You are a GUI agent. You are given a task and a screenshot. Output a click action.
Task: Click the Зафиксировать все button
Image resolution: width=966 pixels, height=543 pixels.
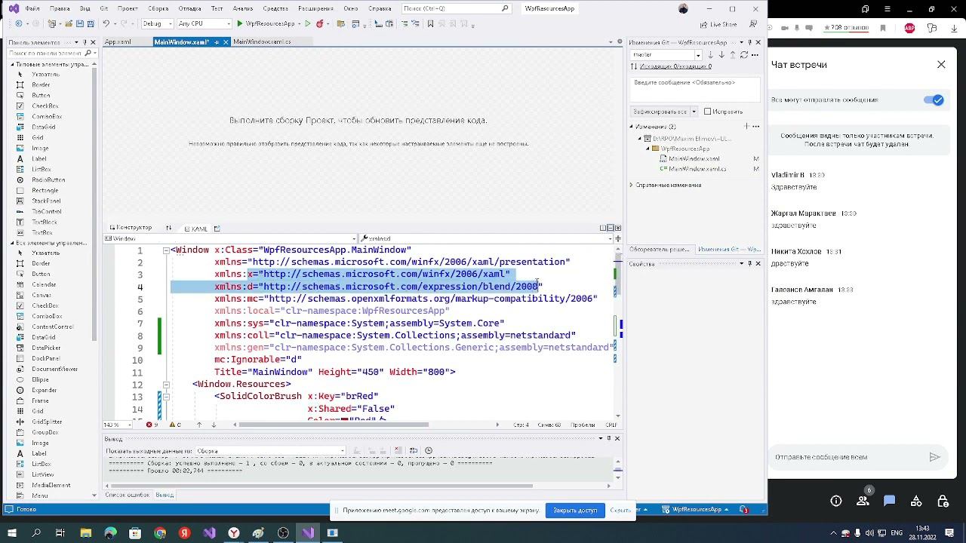click(660, 112)
